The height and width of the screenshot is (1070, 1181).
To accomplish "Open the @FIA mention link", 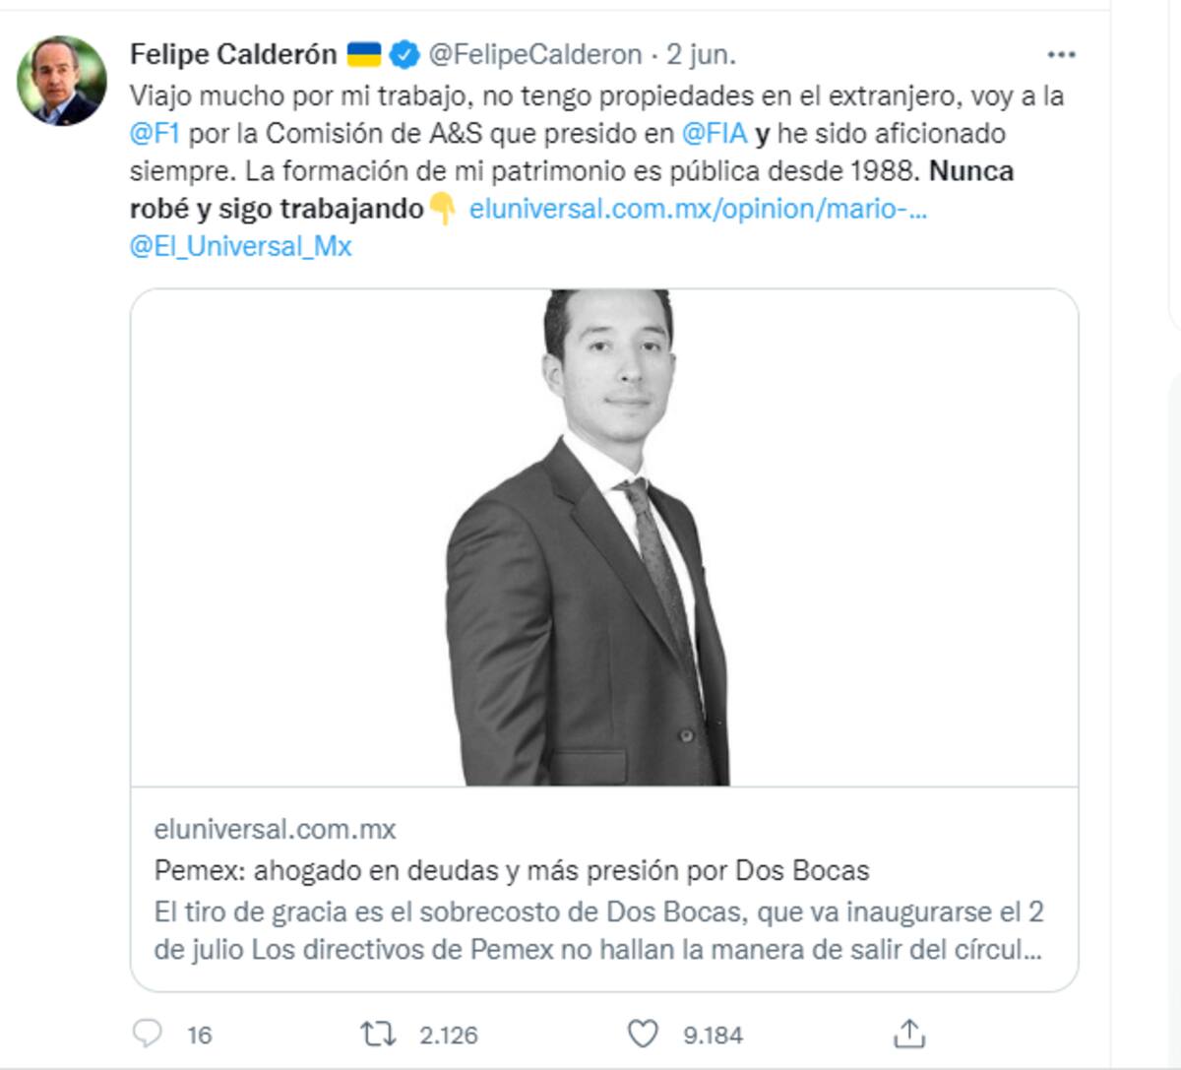I will 715,133.
